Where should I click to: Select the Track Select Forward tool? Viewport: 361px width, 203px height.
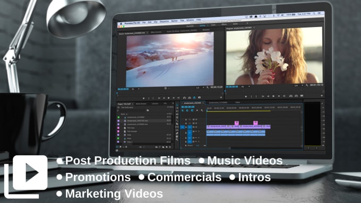point(177,108)
